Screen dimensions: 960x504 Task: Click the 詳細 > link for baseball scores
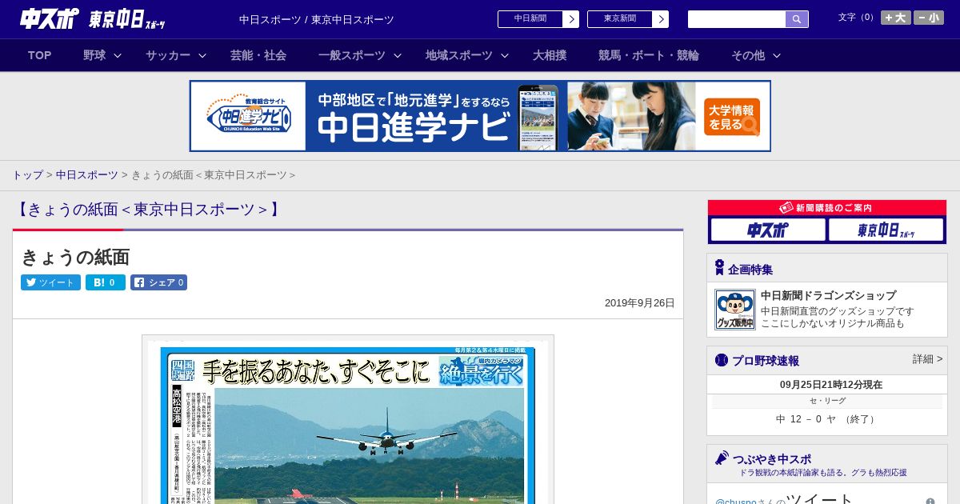pos(927,359)
